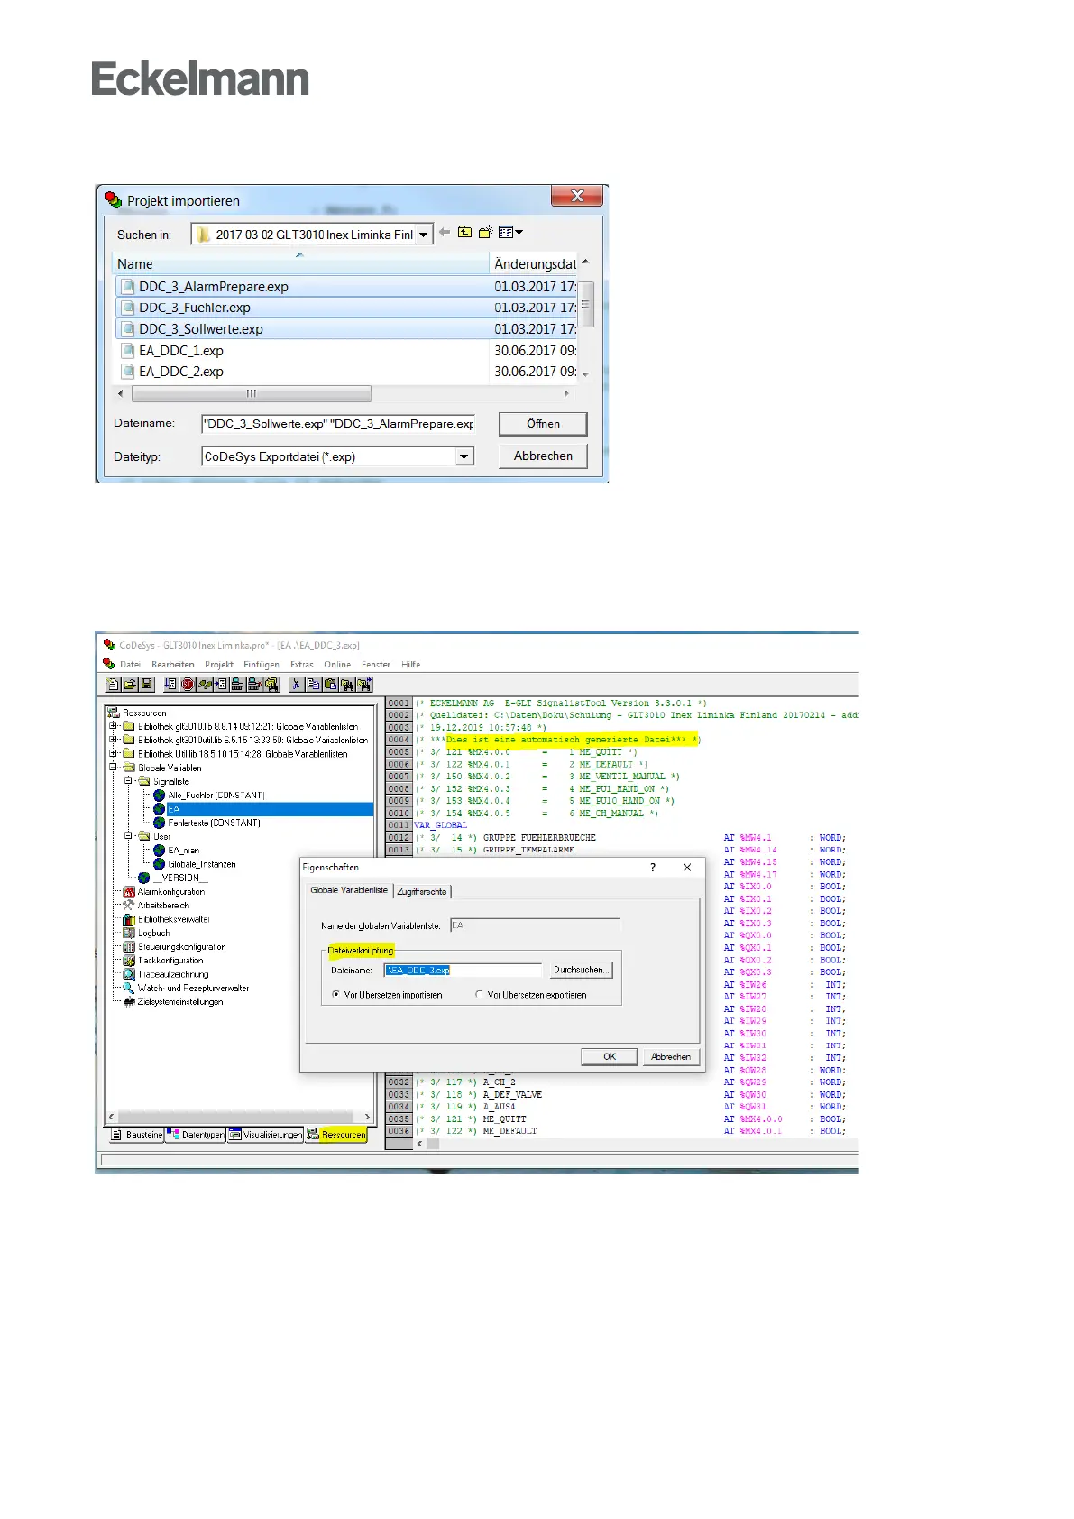Screen dimensions: 1074x1519
Task: Open the Bearbeiten menu
Action: pos(173,665)
